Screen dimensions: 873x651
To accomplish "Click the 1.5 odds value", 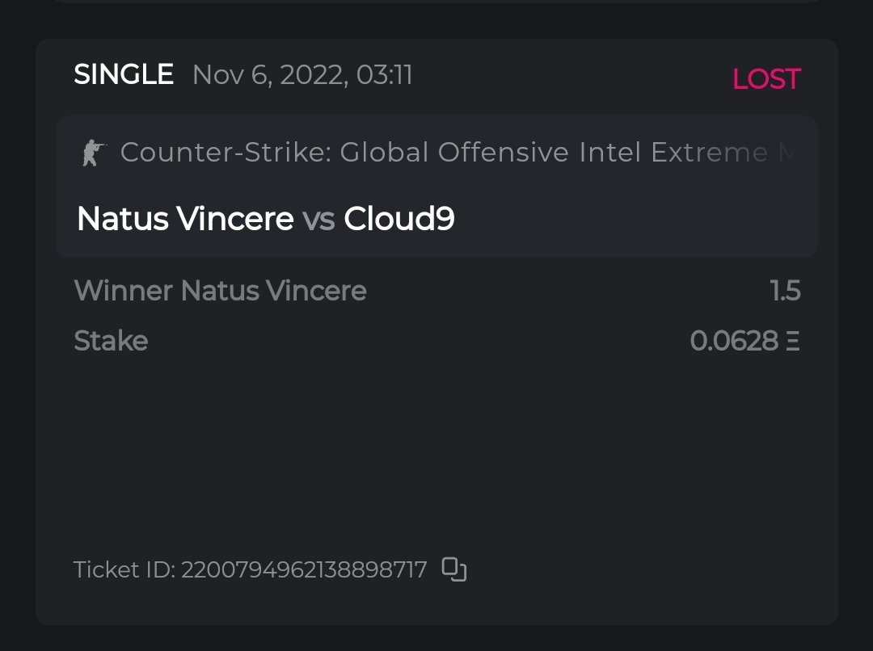I will pos(785,291).
